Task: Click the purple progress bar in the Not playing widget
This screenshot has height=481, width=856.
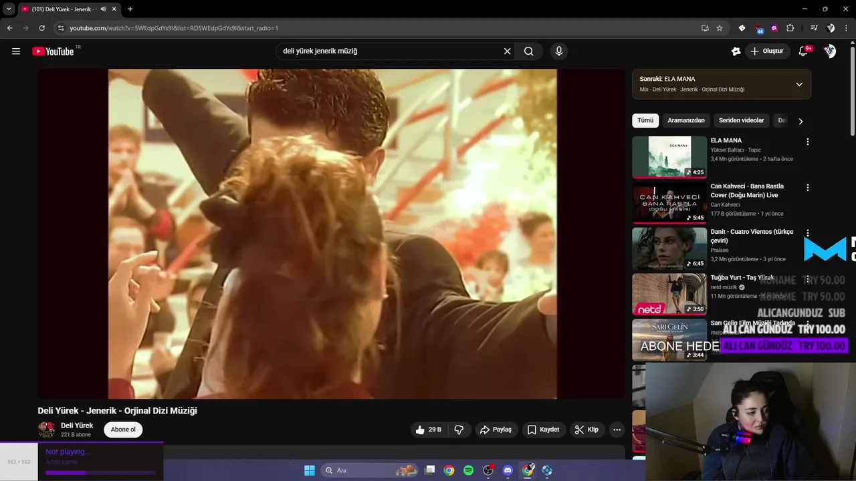Action: tap(100, 473)
